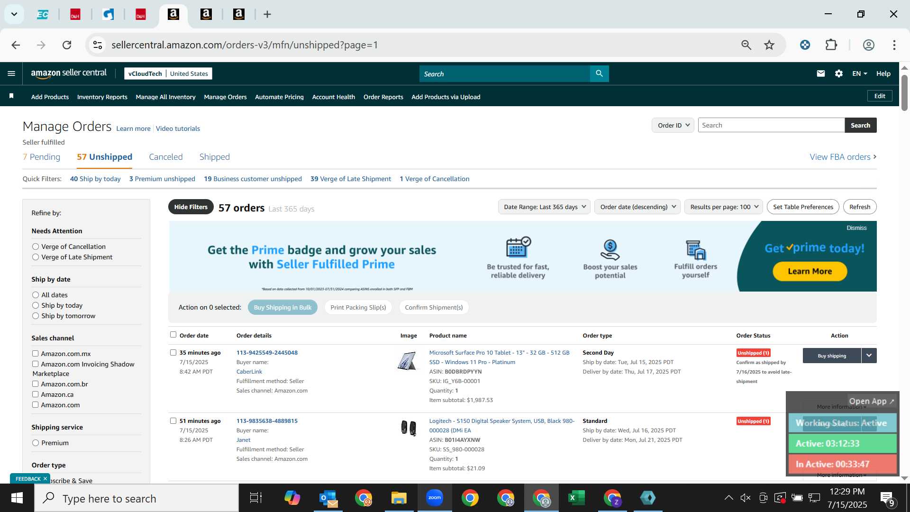Click the order search input field
The height and width of the screenshot is (512, 910).
[771, 125]
